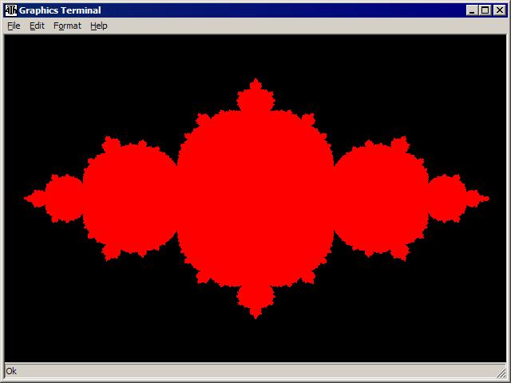Click the rightmost pointed tip of the fractal
The height and width of the screenshot is (383, 511).
486,198
